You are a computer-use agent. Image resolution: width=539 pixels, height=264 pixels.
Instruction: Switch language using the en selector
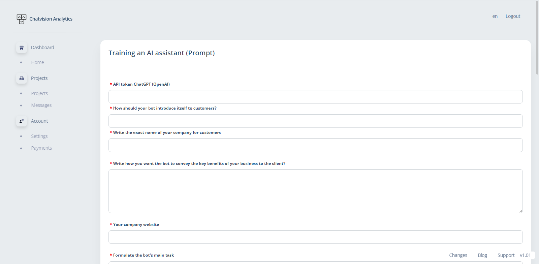[495, 16]
